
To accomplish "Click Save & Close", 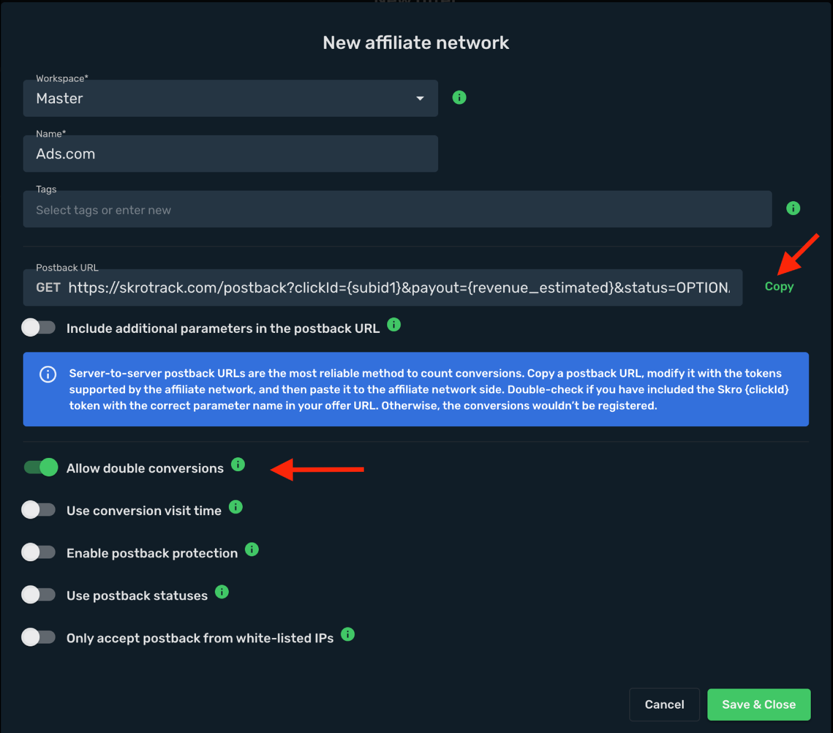I will click(x=759, y=705).
